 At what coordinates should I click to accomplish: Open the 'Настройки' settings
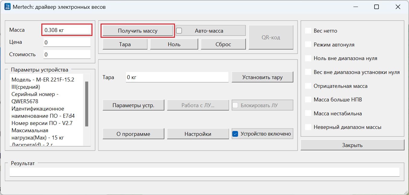198,134
